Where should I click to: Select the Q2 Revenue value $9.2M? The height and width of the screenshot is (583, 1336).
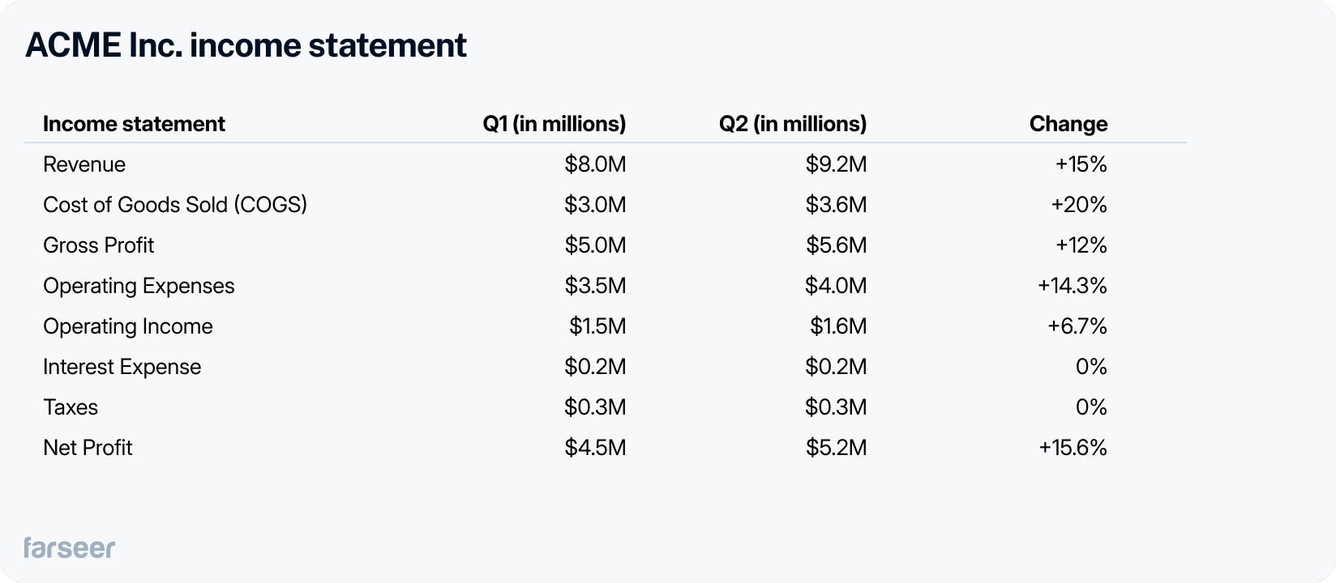836,164
